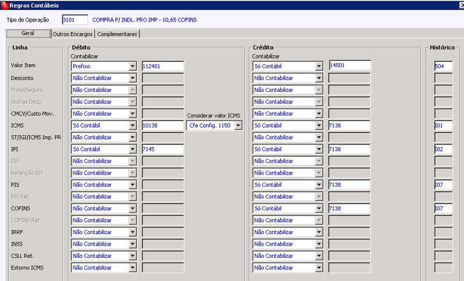Open Crédito dropdown for Desconto
This screenshot has height=281, width=464.
pos(318,78)
